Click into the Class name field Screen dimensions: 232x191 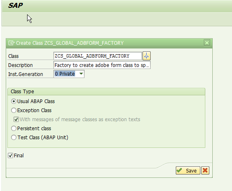pyautogui.click(x=97, y=56)
